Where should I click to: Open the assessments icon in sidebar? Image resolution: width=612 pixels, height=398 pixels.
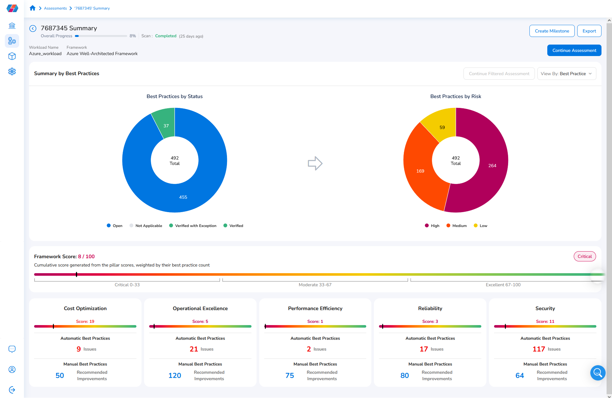click(x=12, y=41)
